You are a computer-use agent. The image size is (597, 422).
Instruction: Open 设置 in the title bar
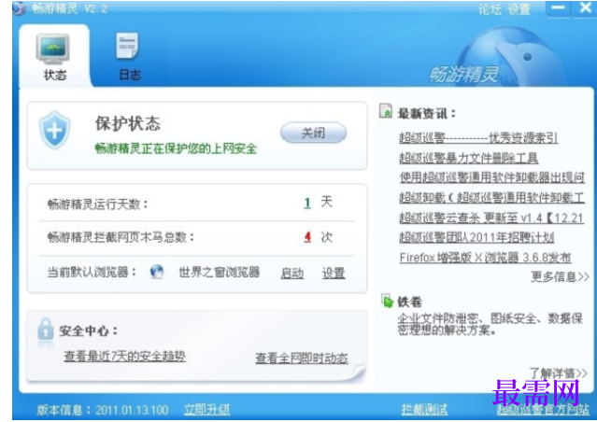click(519, 8)
